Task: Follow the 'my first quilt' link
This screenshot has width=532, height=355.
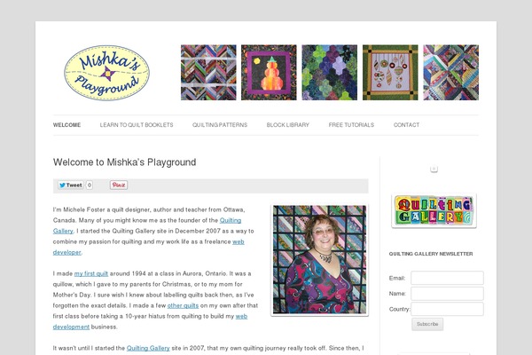Action: 91,273
